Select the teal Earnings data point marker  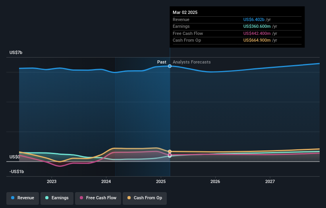pyautogui.click(x=170, y=156)
